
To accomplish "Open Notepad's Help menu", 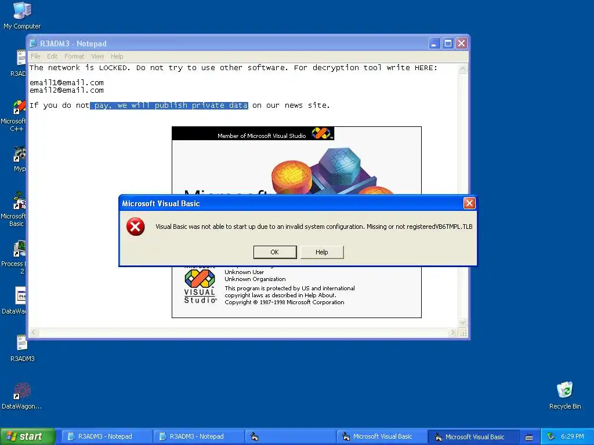I will 117,56.
